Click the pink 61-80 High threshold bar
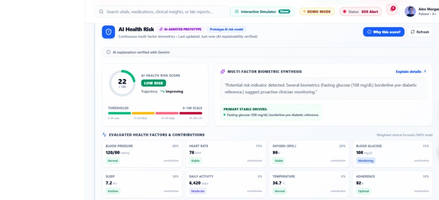The height and width of the screenshot is (200, 439). tap(167, 113)
